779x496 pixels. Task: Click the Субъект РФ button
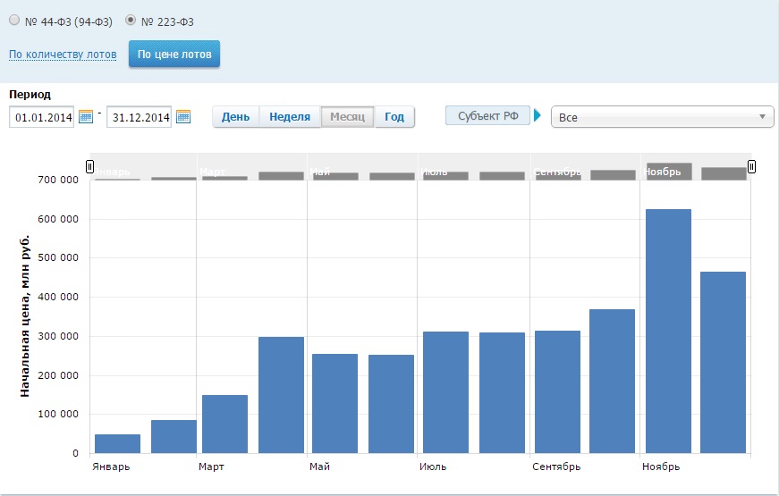pos(487,115)
